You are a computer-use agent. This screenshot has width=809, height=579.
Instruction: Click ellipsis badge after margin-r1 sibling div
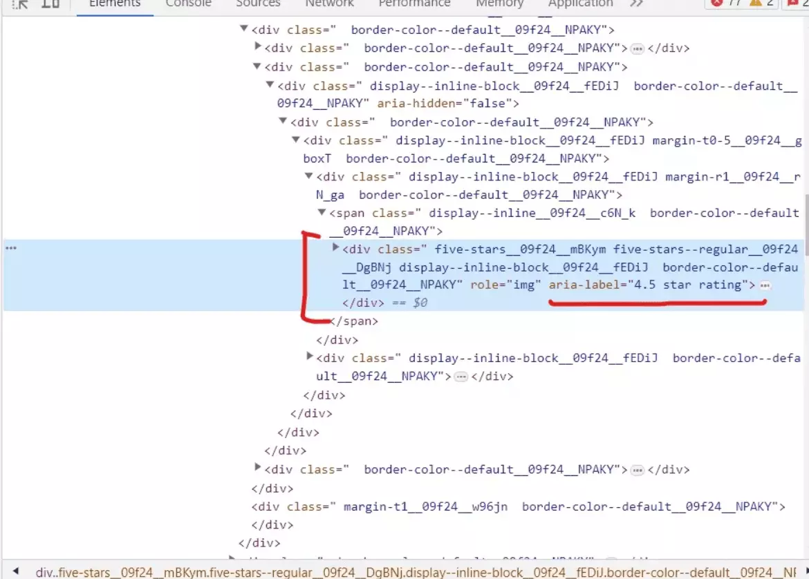pos(461,377)
